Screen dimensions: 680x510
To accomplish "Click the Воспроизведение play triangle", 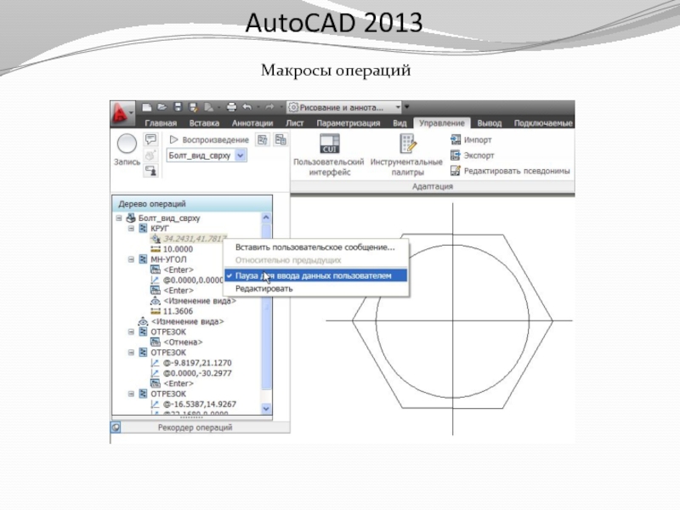I will (x=174, y=139).
